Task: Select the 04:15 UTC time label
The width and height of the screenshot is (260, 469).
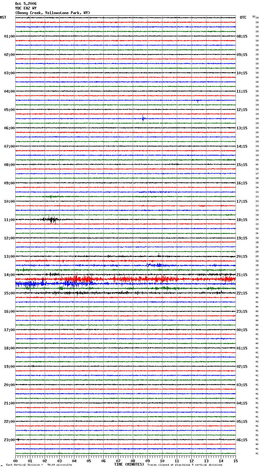Action: pos(242,403)
